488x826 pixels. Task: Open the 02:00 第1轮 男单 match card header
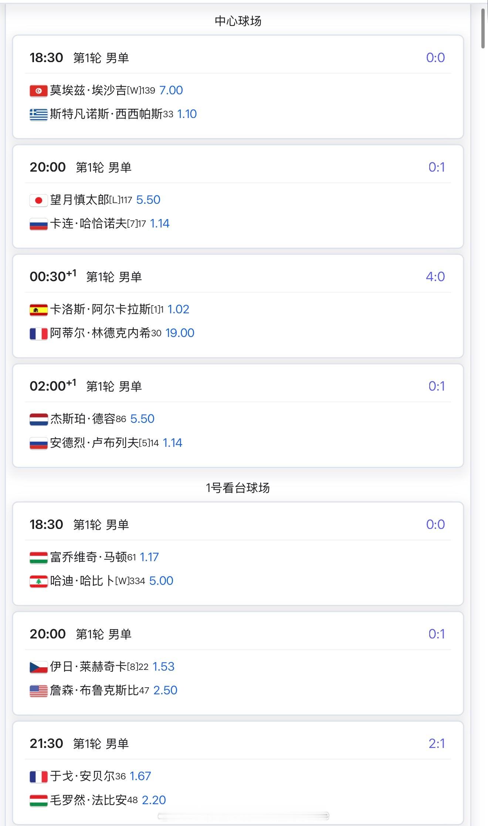pos(238,386)
